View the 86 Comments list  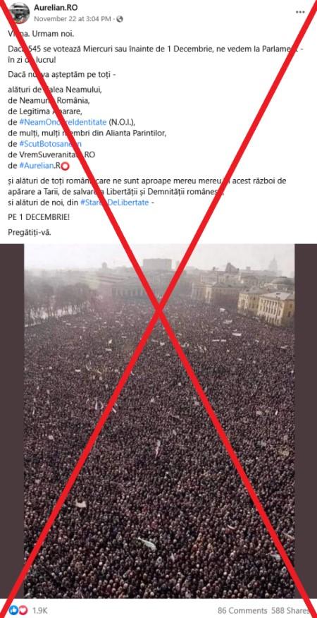point(242,610)
